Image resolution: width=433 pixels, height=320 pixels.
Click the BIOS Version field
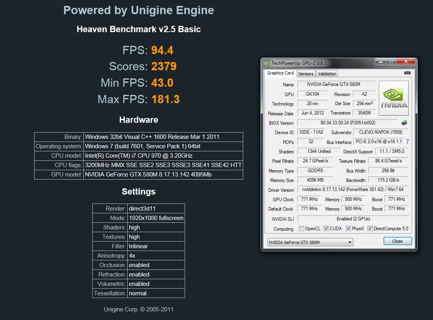point(347,123)
